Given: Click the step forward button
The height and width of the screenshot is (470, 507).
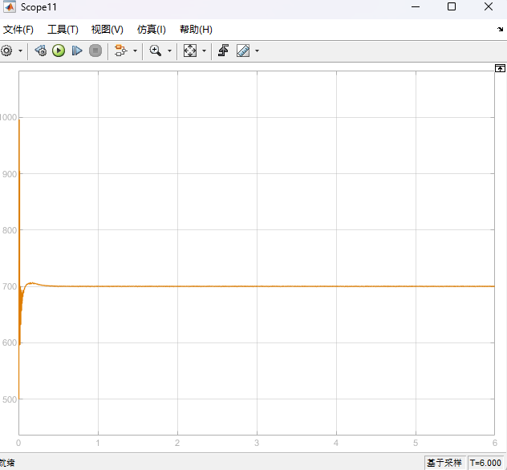Looking at the screenshot, I should point(77,51).
